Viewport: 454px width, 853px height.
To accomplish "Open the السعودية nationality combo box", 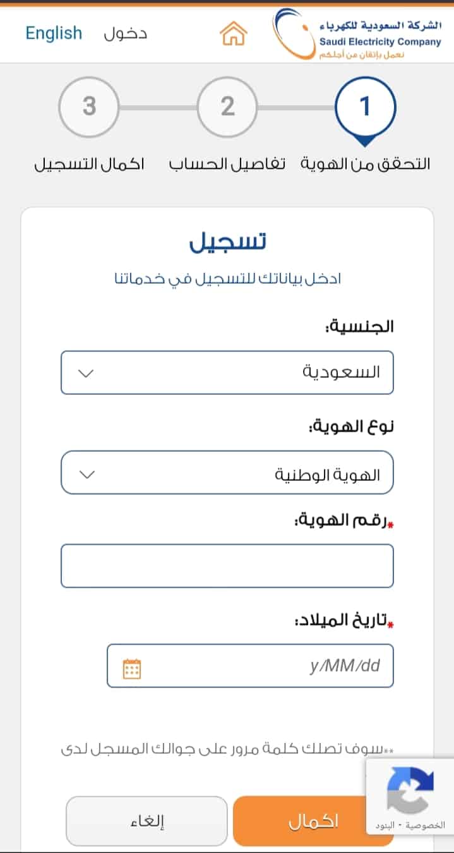I will click(227, 373).
